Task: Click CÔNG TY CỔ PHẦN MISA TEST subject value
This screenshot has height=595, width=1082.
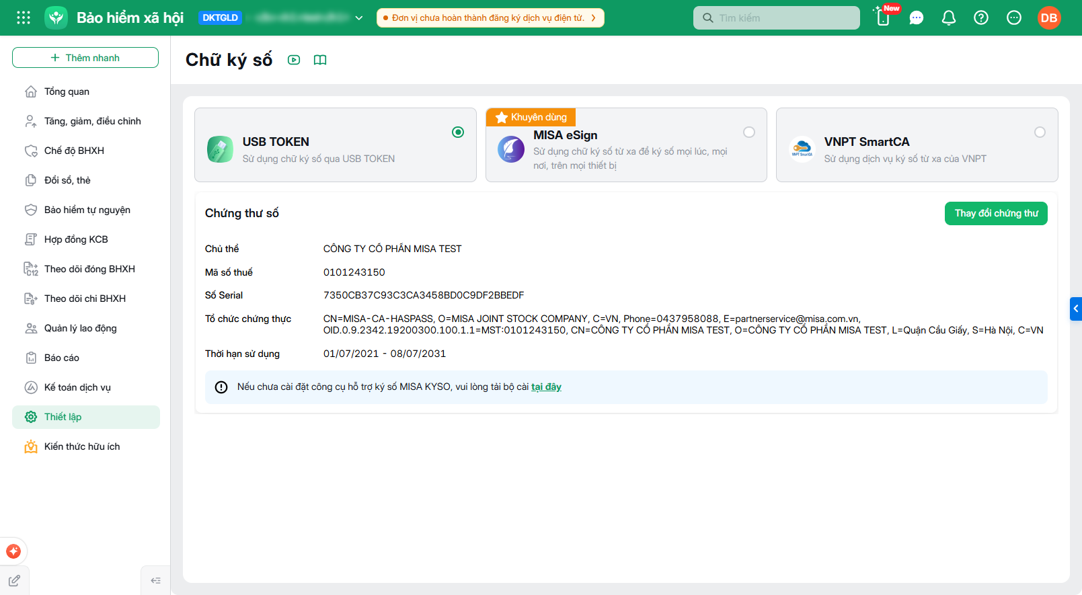Action: pos(393,249)
